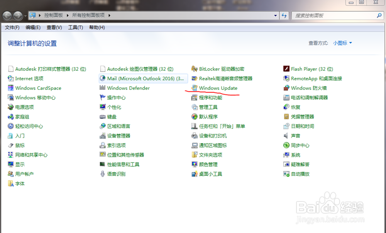Open the 用户帐户 icon
Image resolution: width=386 pixels, height=233 pixels.
[10, 174]
